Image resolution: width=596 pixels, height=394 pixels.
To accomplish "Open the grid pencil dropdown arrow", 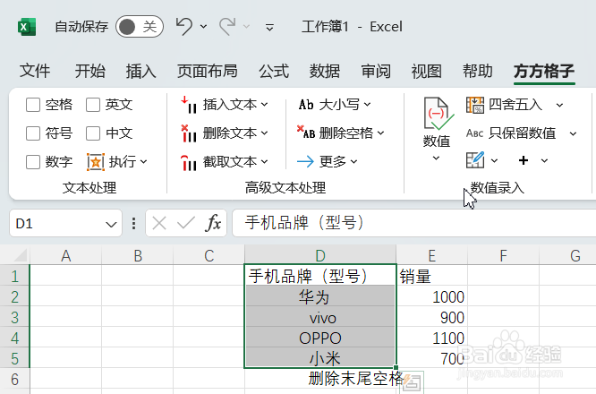I will [x=494, y=160].
